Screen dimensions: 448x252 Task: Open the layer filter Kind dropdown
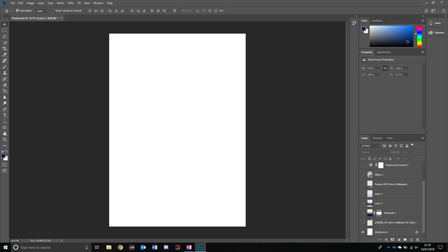point(370,146)
